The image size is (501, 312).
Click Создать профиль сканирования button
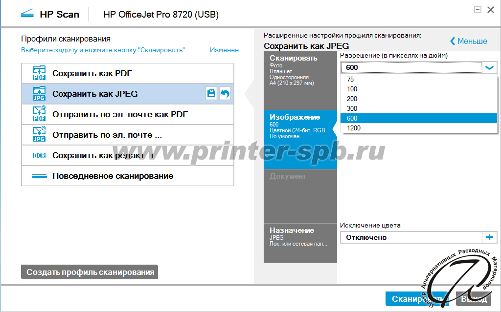(90, 272)
